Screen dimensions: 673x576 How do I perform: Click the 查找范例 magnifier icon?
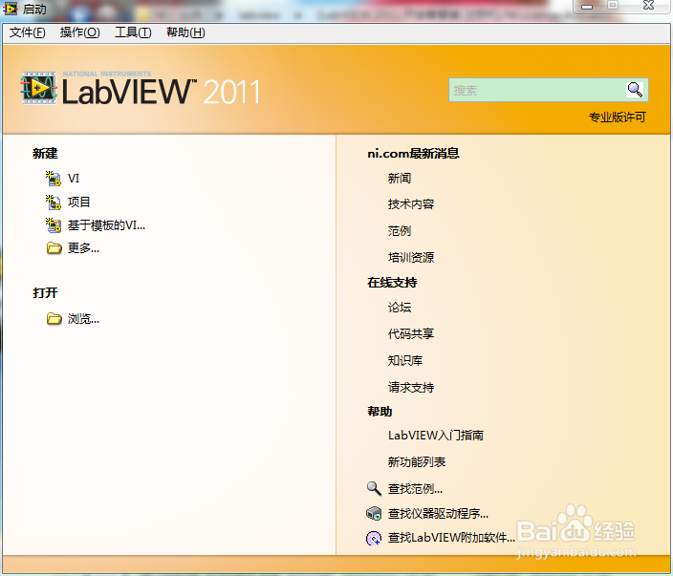click(374, 488)
